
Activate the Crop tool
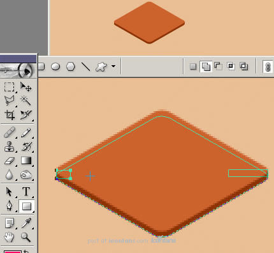[9, 114]
